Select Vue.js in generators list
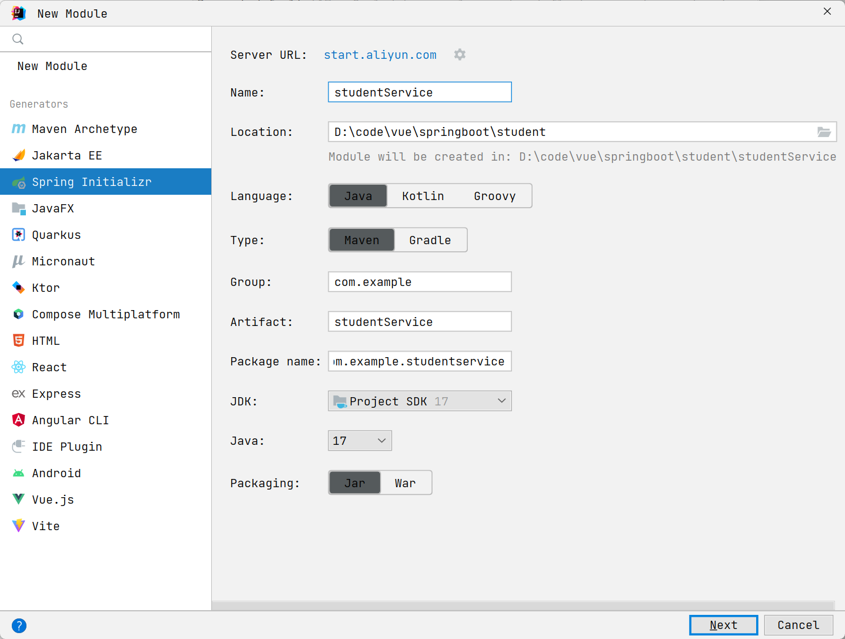The width and height of the screenshot is (845, 639). [106, 500]
